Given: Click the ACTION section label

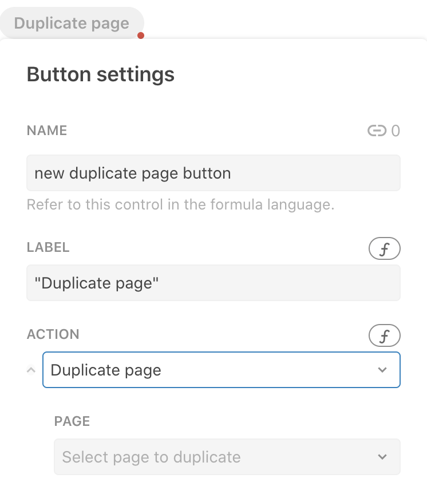Looking at the screenshot, I should (x=53, y=334).
